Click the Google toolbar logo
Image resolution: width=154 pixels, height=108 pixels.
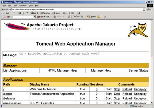click(6, 17)
